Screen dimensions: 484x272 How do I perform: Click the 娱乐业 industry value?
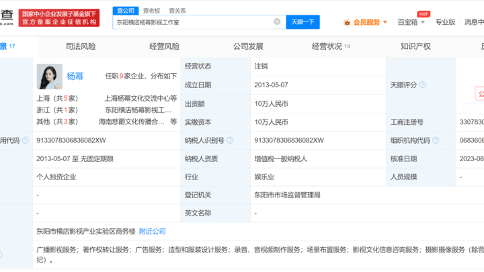pos(264,177)
